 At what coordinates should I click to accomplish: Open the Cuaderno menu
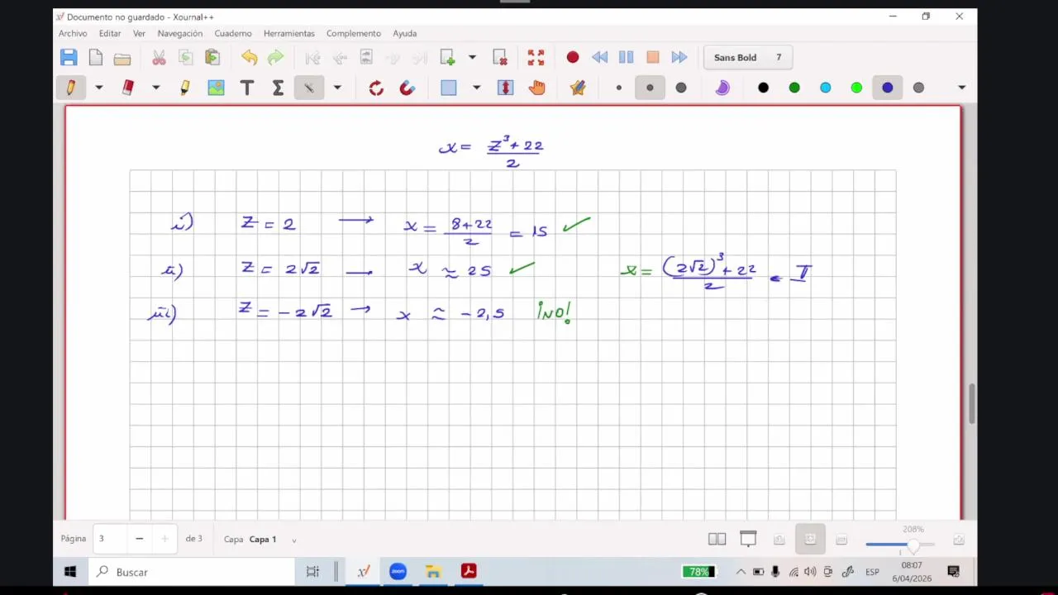point(233,33)
